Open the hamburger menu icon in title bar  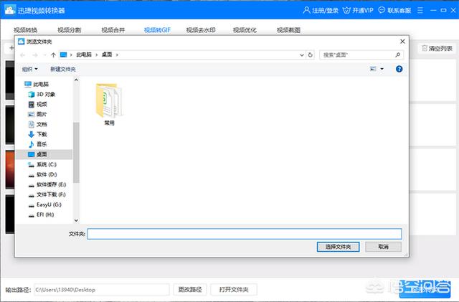pyautogui.click(x=420, y=10)
